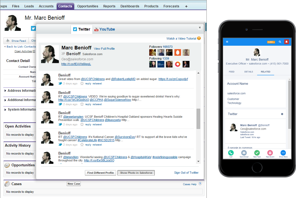Click the tweet list scroll down arrow

pyautogui.click(x=198, y=161)
